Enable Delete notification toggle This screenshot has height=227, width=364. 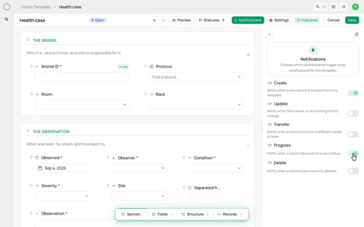[x=353, y=171]
